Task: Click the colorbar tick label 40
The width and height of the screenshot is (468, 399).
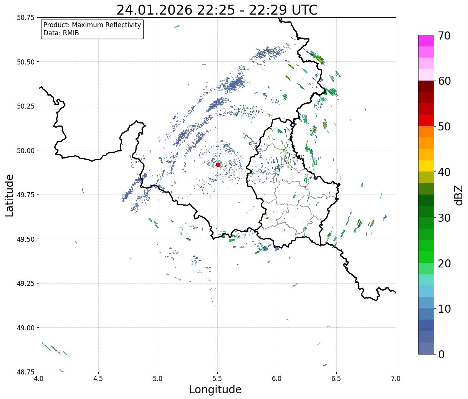Action: tap(444, 172)
